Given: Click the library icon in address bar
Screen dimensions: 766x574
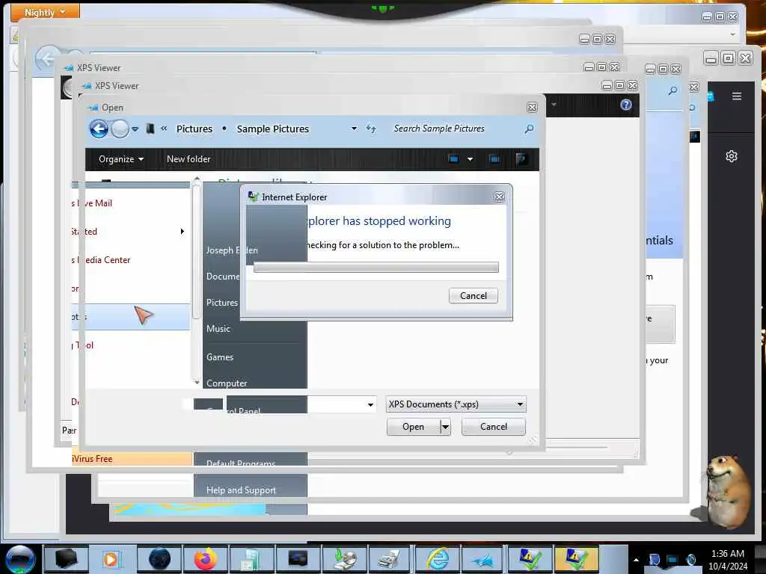Looking at the screenshot, I should [150, 129].
